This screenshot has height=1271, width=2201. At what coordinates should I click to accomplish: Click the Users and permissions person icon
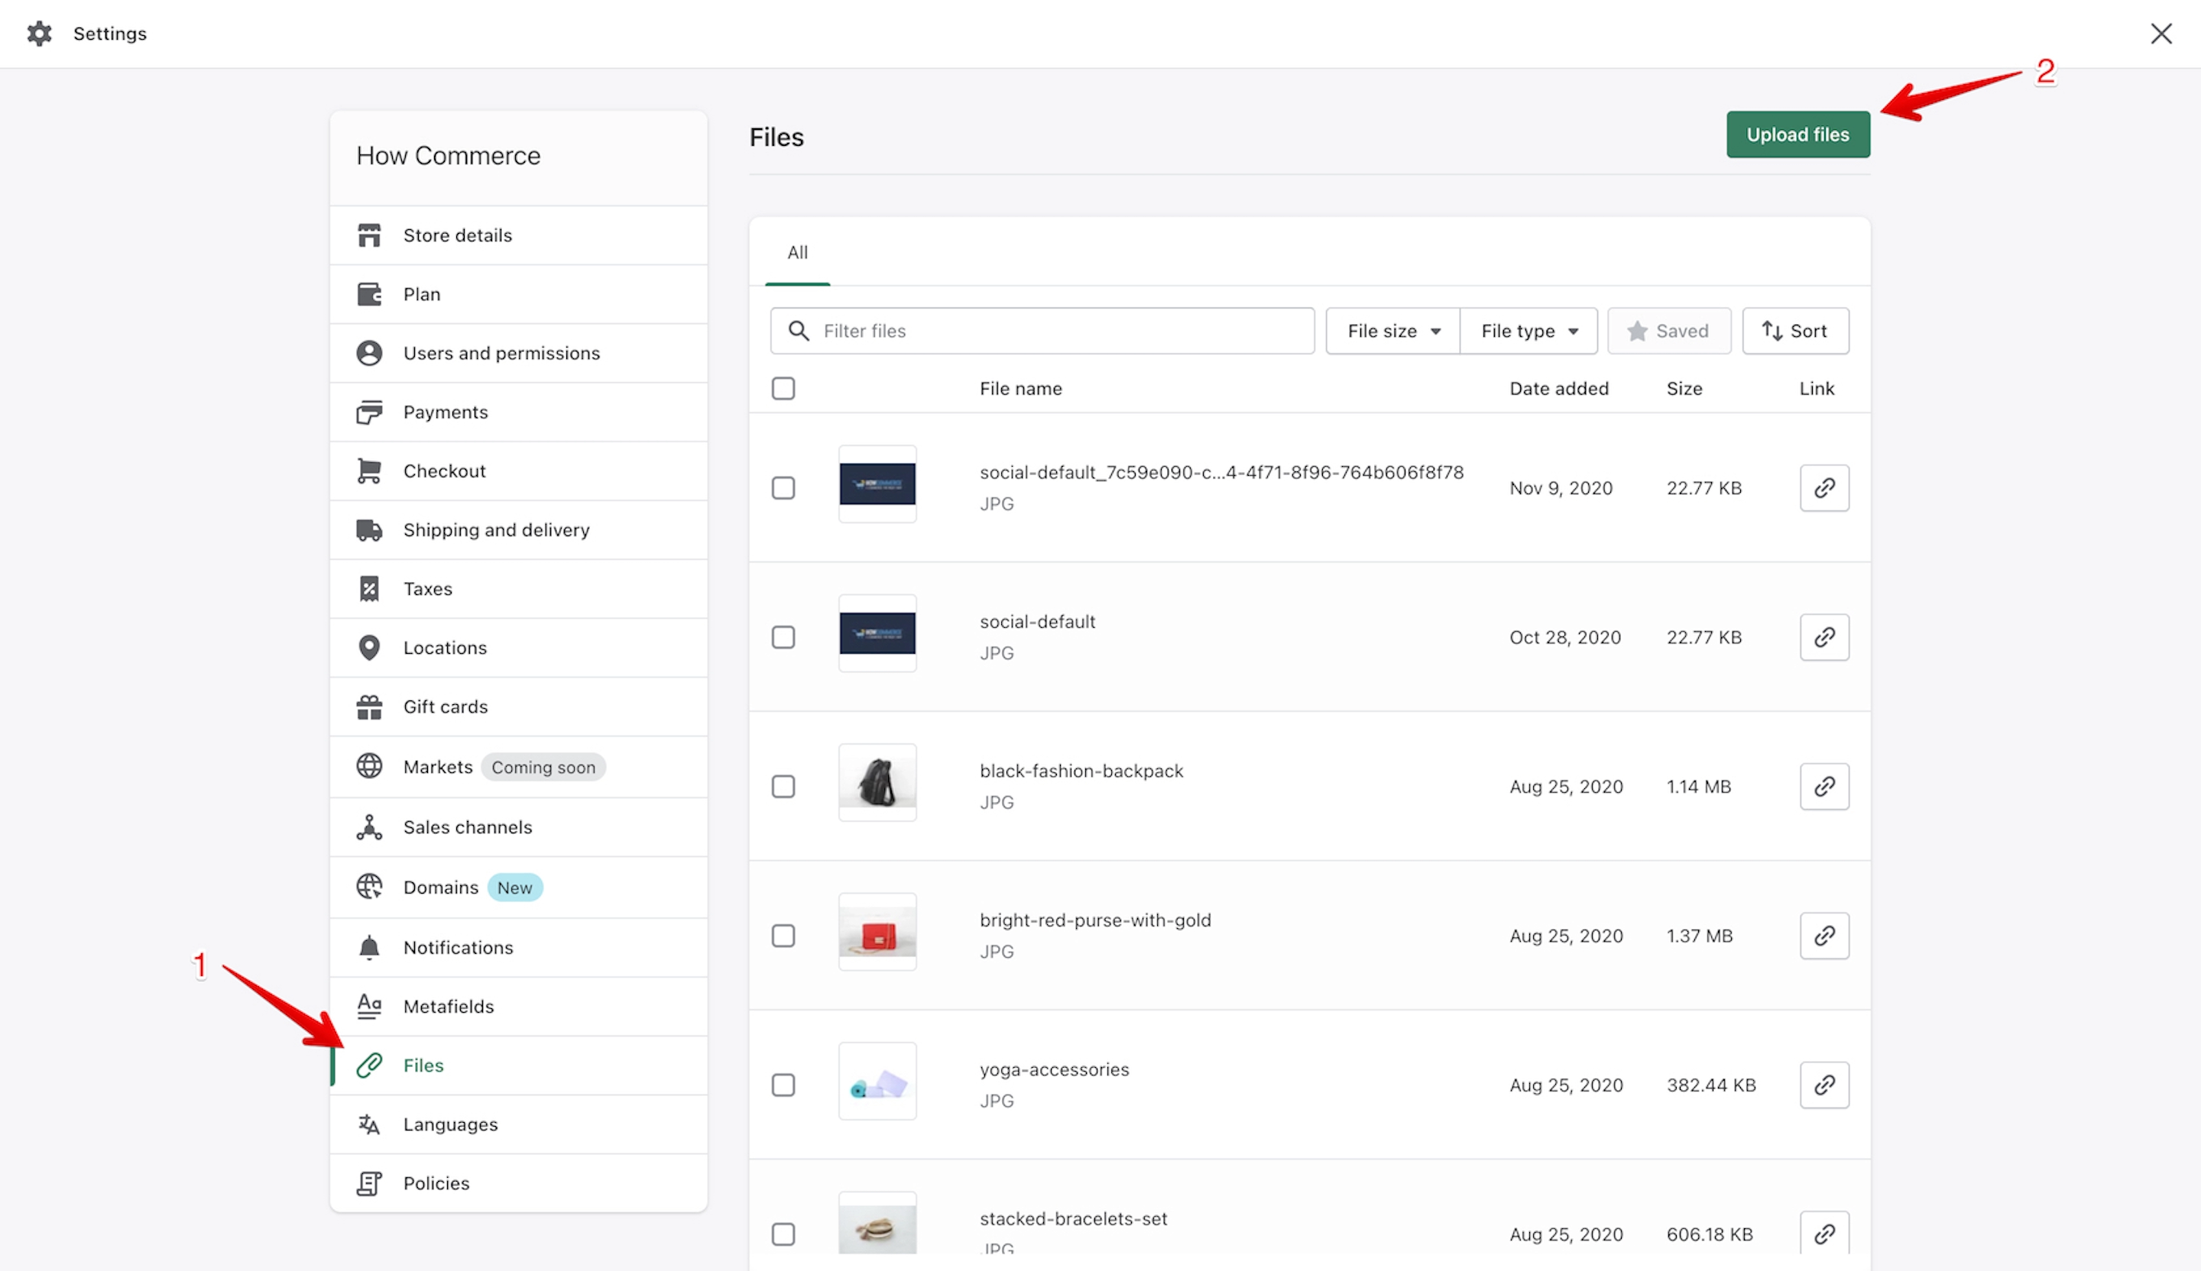(x=369, y=353)
